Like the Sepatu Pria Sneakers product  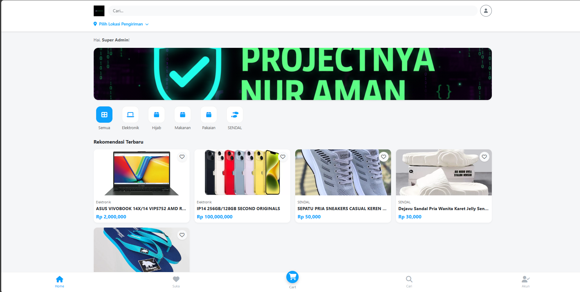click(384, 157)
